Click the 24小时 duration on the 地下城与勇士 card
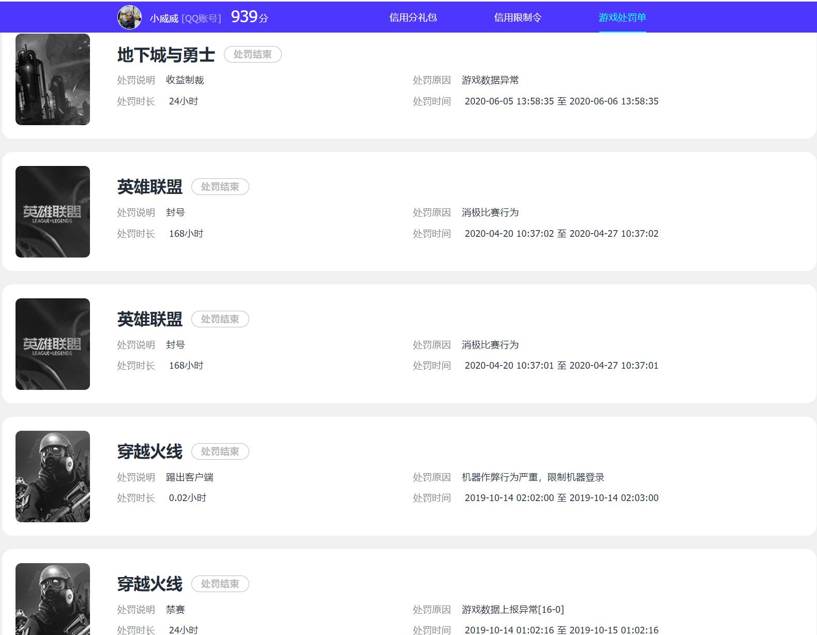817x635 pixels. click(184, 101)
